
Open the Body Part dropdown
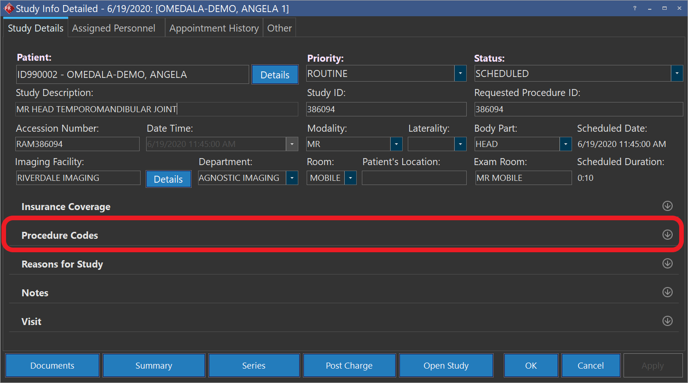pos(566,144)
